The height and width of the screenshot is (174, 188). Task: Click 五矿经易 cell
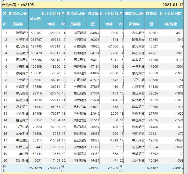[x=138, y=133]
